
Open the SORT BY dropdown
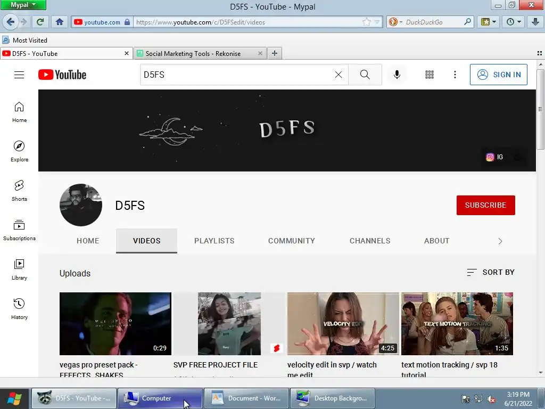click(x=490, y=272)
